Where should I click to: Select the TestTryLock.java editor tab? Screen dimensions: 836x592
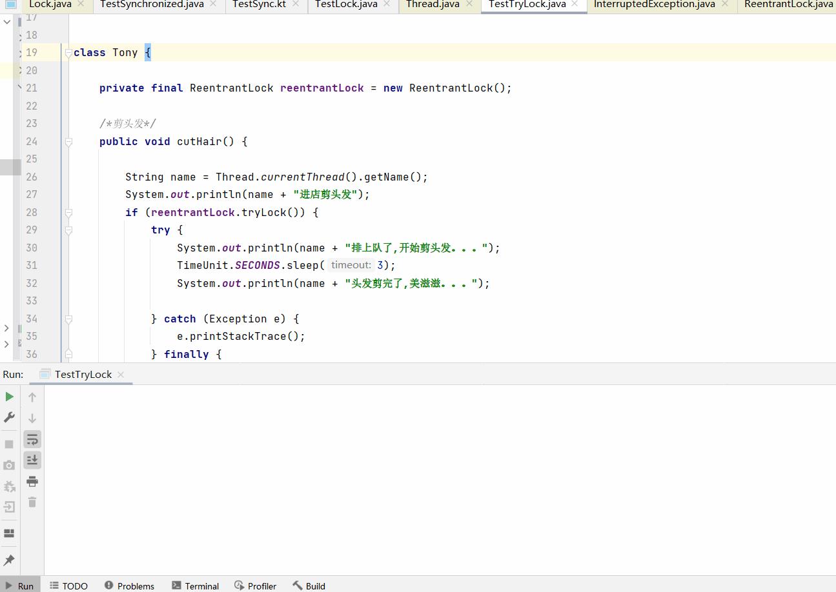click(527, 5)
